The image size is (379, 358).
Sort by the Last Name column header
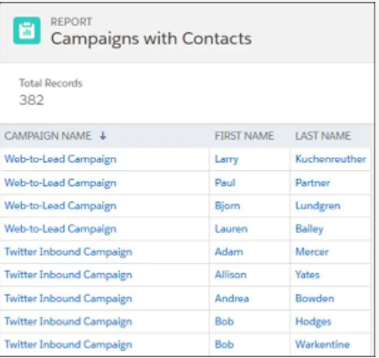pos(323,136)
